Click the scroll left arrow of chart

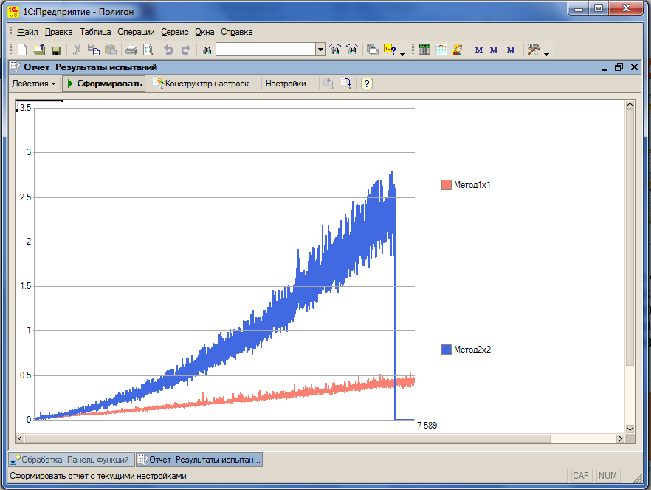click(20, 438)
